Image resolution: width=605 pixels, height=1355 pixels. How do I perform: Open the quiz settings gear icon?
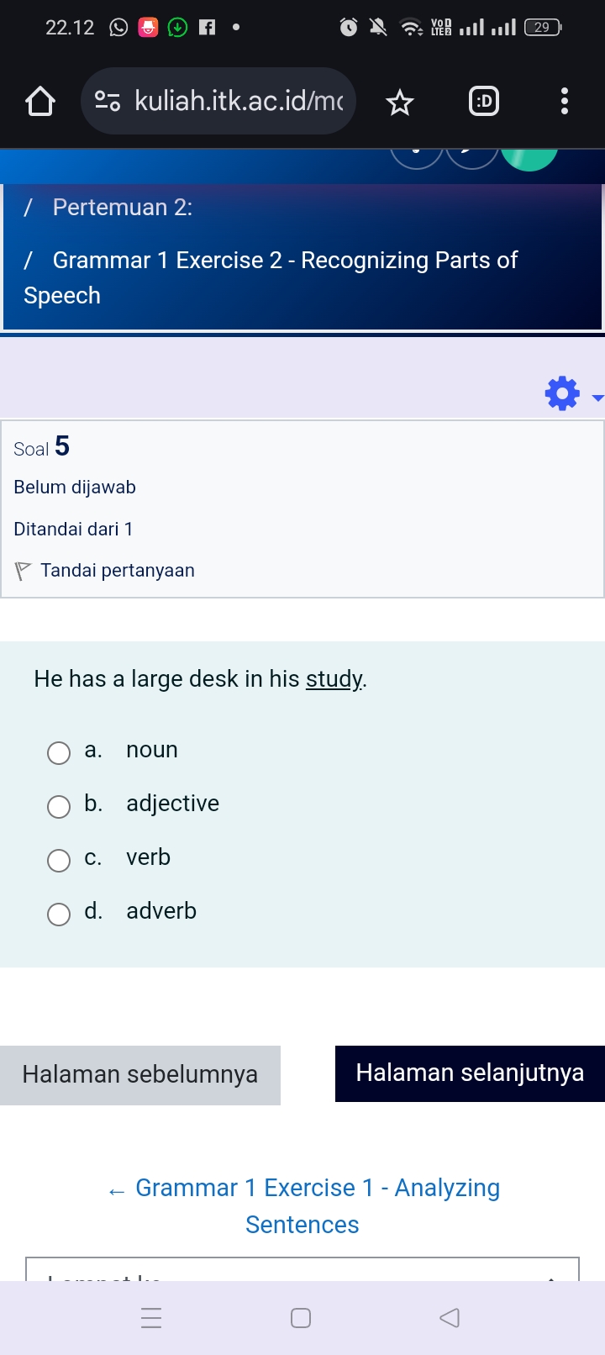pyautogui.click(x=561, y=393)
